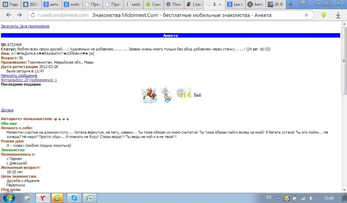Image resolution: width=347 pixels, height=203 pixels.
Task: Click 'Дата регистрации: 2012-02-26' text
Action: (29, 67)
